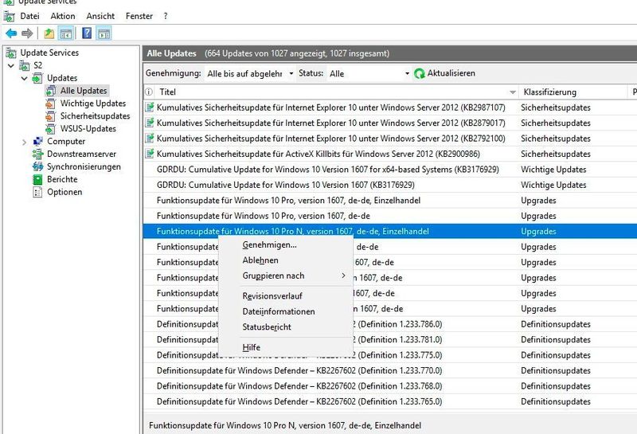Toggle the action pane toolbar icon
The image size is (637, 434).
point(104,33)
